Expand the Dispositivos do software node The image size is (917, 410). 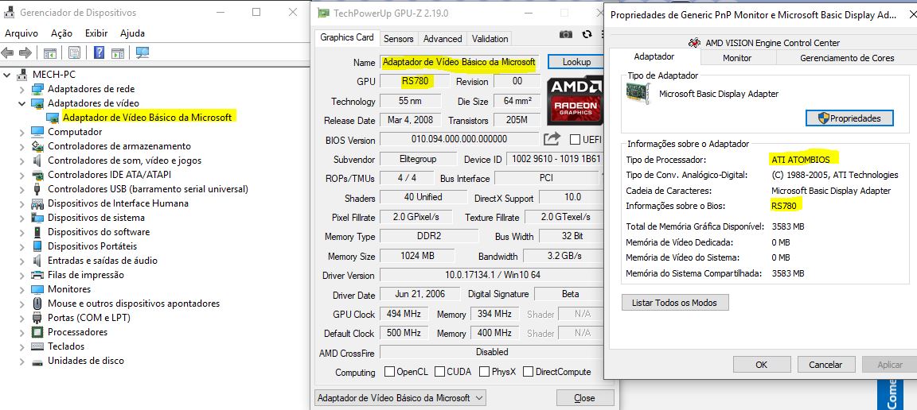(x=22, y=232)
